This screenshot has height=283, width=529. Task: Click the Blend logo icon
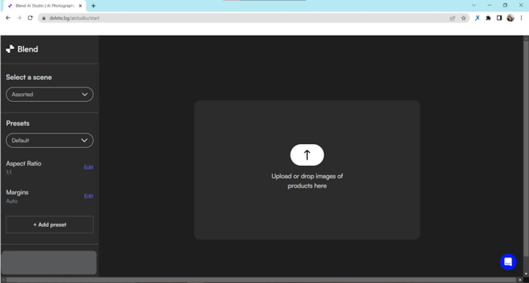tap(10, 49)
